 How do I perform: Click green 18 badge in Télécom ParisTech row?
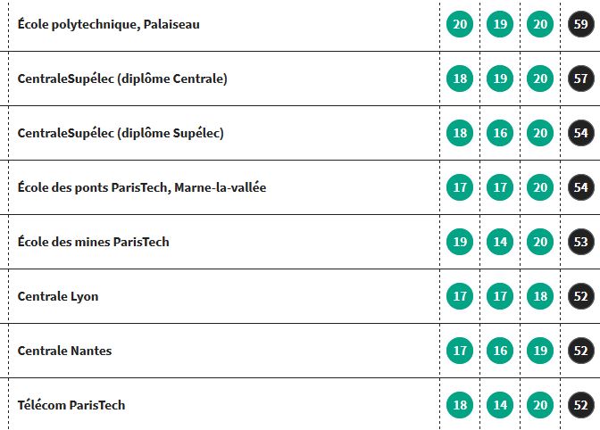point(460,405)
